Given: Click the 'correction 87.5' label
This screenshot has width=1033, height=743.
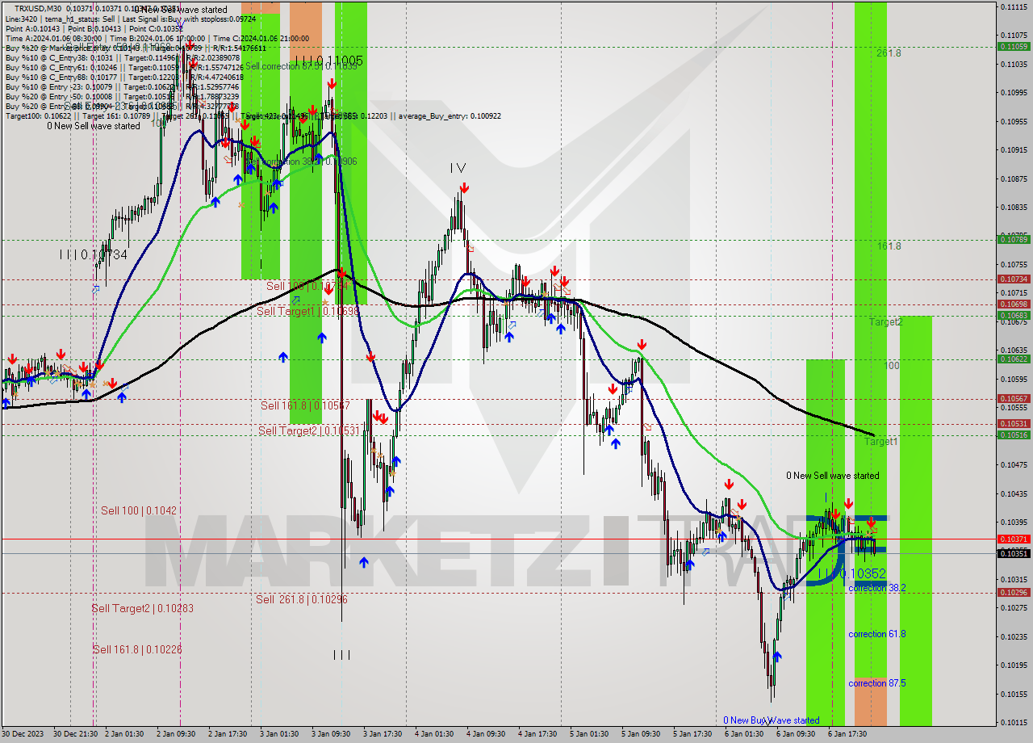Looking at the screenshot, I should point(876,683).
